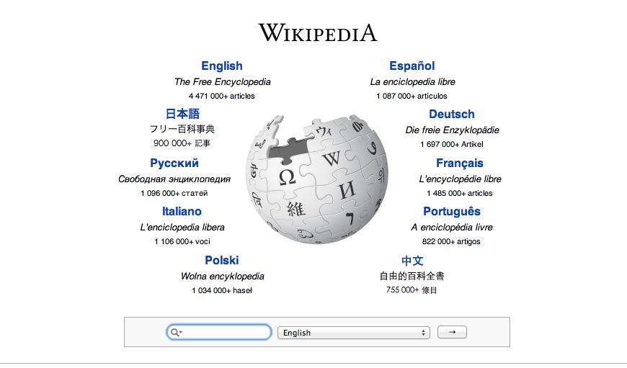Open the Español Wikipedia link

(412, 66)
